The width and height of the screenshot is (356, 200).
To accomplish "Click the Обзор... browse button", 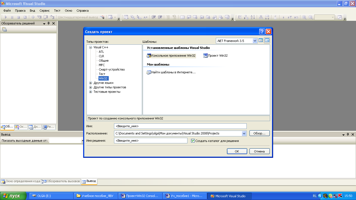I will [x=259, y=133].
